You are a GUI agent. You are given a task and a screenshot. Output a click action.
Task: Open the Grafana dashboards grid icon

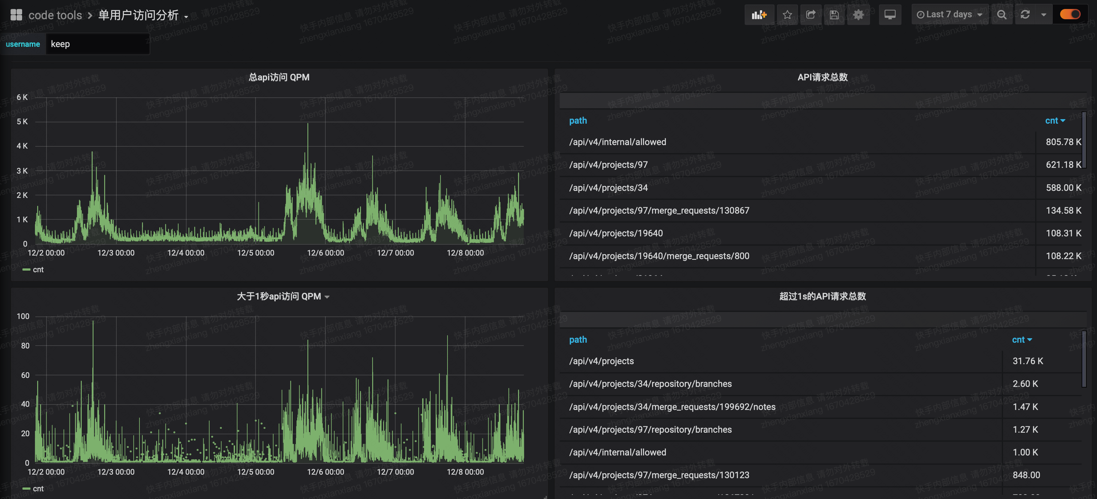click(x=16, y=15)
